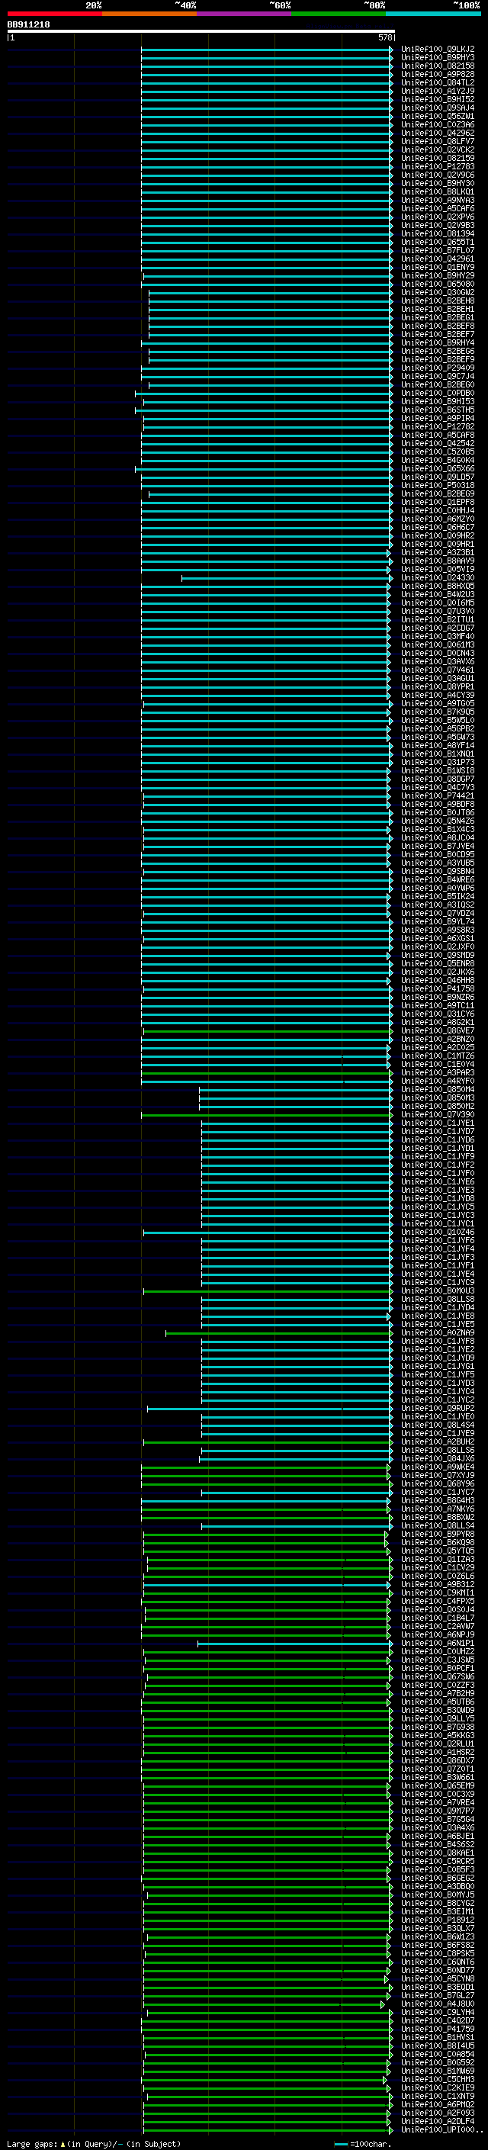The height and width of the screenshot is (2150, 488).
Task: Select the label UniRef100_B8G4M3
Action: click(438, 1502)
